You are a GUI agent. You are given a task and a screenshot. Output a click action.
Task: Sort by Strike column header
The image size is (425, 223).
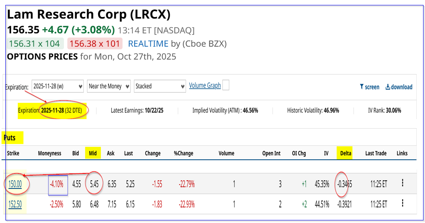(x=13, y=153)
